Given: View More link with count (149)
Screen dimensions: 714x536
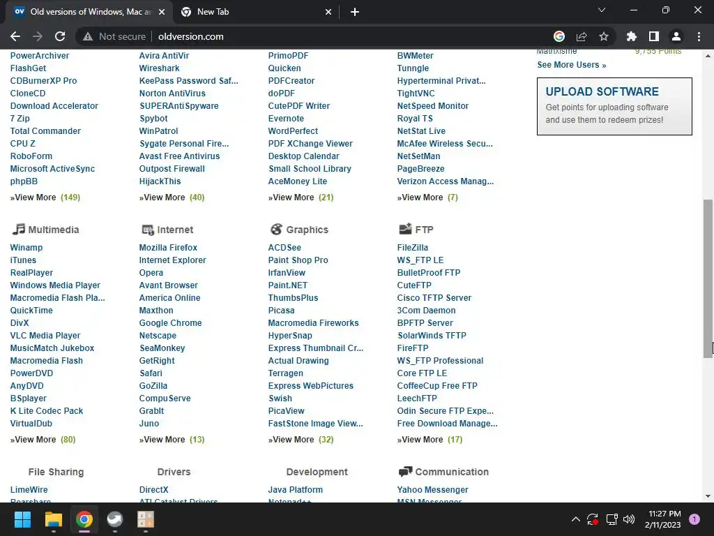Looking at the screenshot, I should (x=45, y=198).
